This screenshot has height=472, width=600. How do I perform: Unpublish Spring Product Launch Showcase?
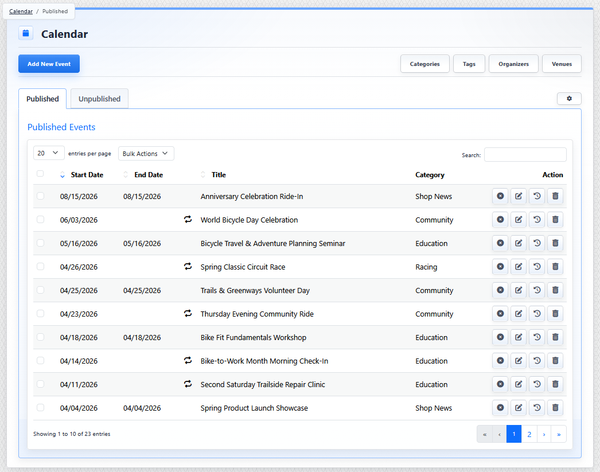click(x=500, y=408)
